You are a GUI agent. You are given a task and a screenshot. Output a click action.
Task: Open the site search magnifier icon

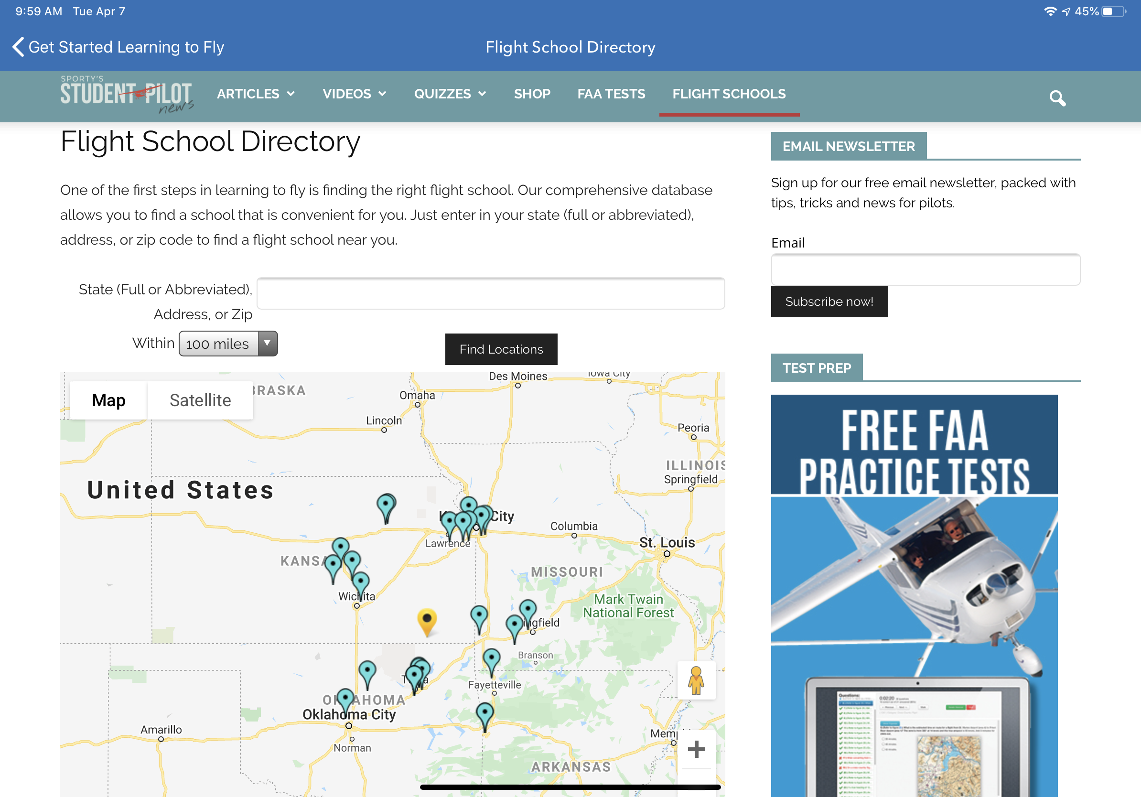[x=1057, y=98]
